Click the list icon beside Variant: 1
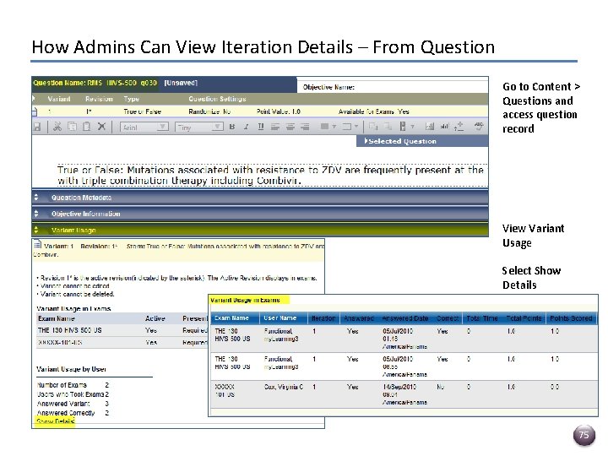The image size is (608, 456). 37,245
